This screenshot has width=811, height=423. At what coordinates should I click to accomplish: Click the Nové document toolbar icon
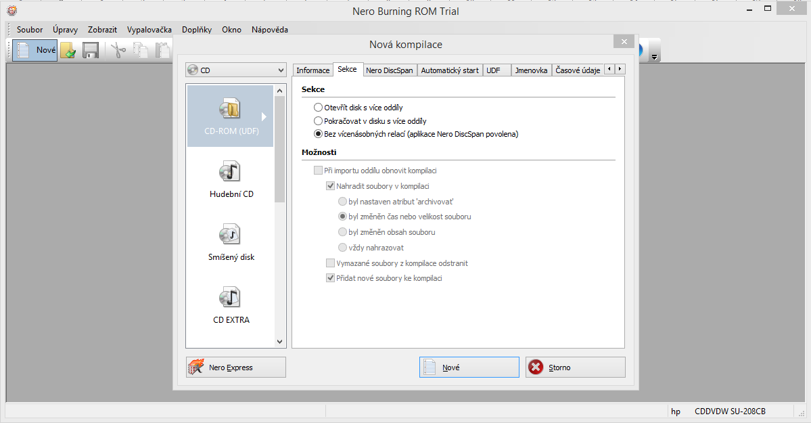[34, 50]
